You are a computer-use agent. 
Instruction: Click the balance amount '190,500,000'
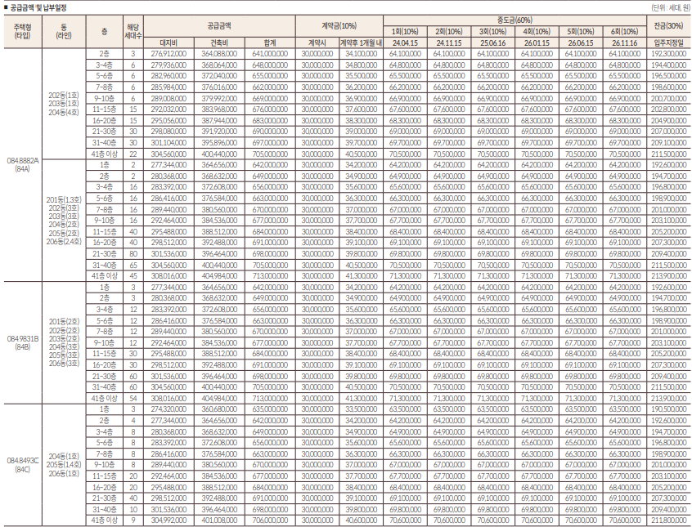(669, 409)
